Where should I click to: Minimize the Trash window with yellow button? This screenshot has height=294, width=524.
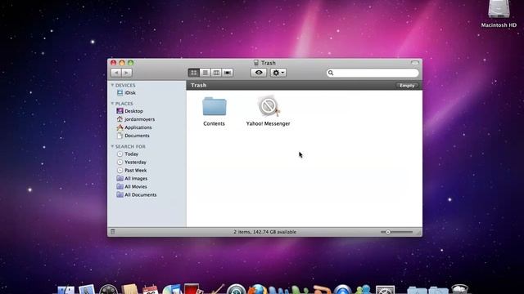[122, 63]
